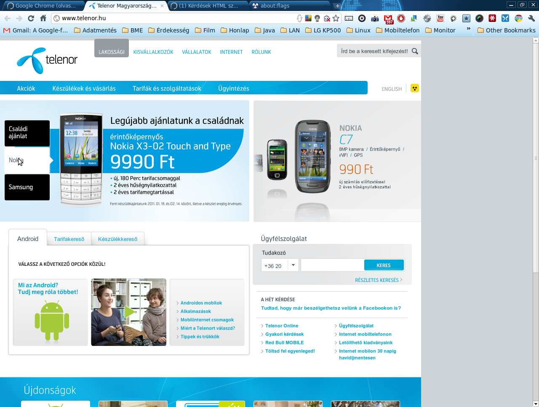Click the color wheel lens extension icon
This screenshot has width=539, height=407.
click(479, 18)
